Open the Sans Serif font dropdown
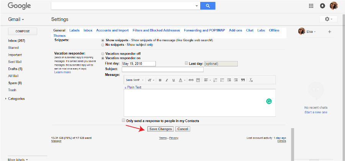 (x=135, y=80)
